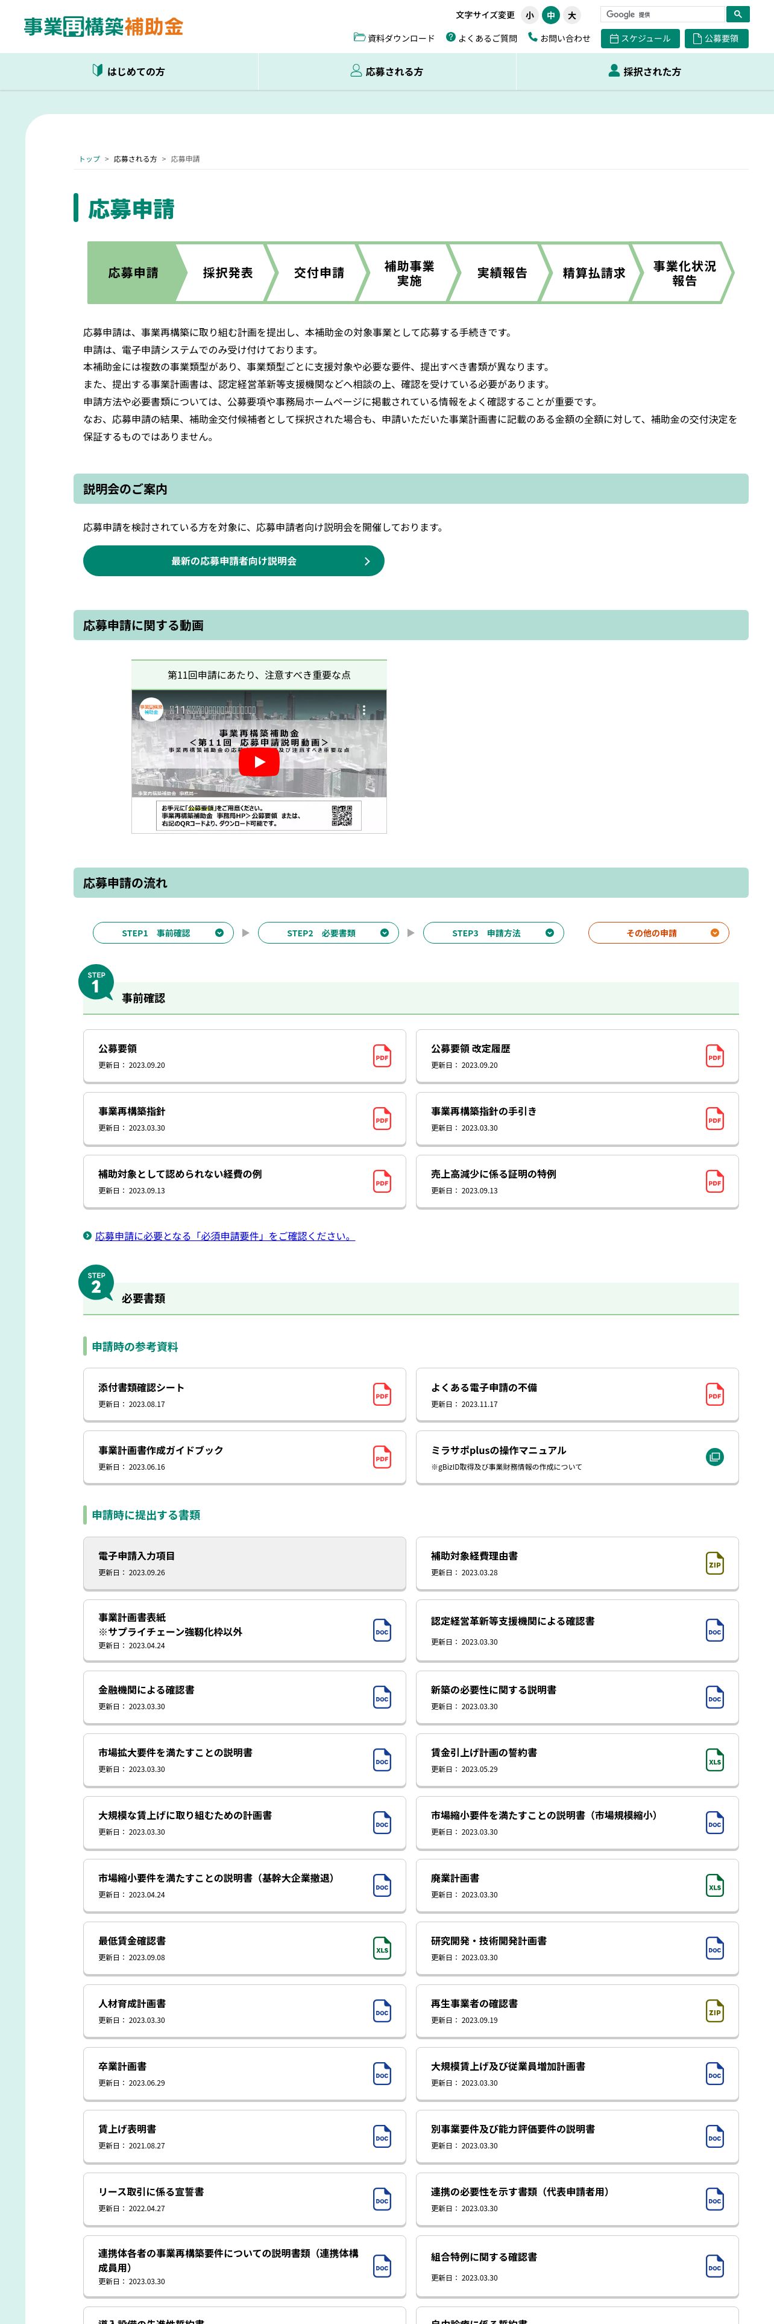Image resolution: width=774 pixels, height=2324 pixels.
Task: Open 大規模賃上げ及び従業員増加計画書 card
Action: 577,2074
